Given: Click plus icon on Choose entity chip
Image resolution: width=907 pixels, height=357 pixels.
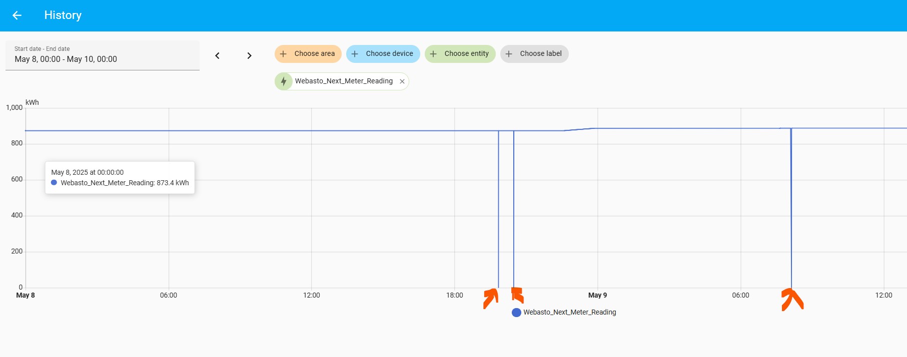Looking at the screenshot, I should click(x=433, y=54).
